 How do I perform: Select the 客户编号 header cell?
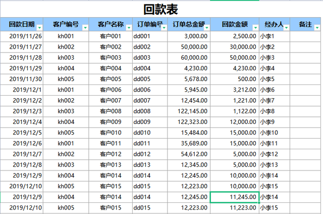pyautogui.click(x=66, y=24)
